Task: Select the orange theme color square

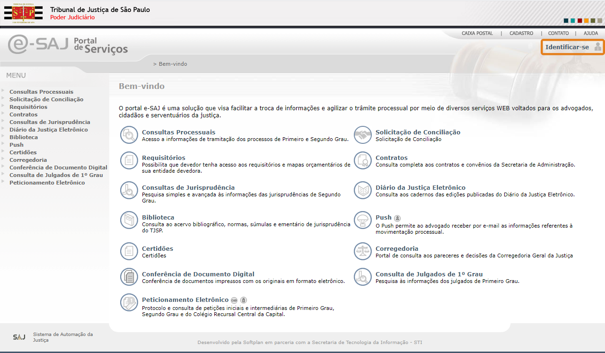Action: click(x=586, y=20)
